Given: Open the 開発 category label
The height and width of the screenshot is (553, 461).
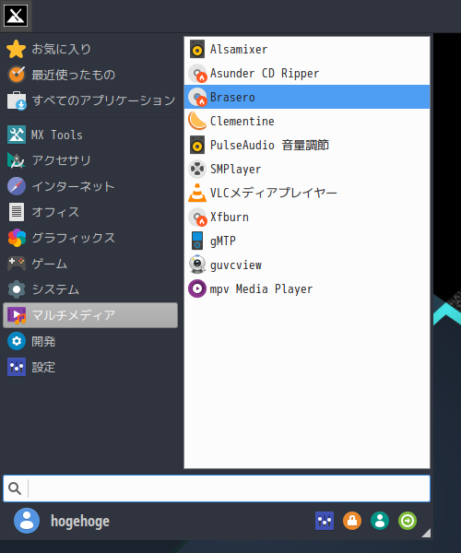Looking at the screenshot, I should point(43,341).
